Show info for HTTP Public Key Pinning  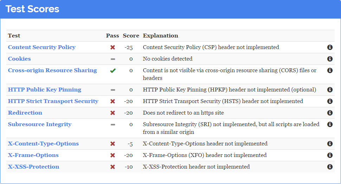tap(330, 90)
